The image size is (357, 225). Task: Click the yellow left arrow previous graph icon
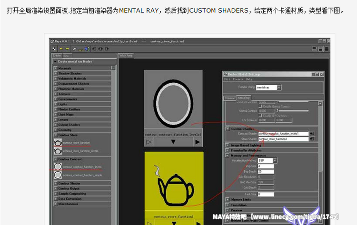61,49
